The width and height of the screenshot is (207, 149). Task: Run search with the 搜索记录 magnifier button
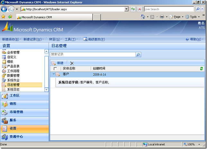[138, 54]
